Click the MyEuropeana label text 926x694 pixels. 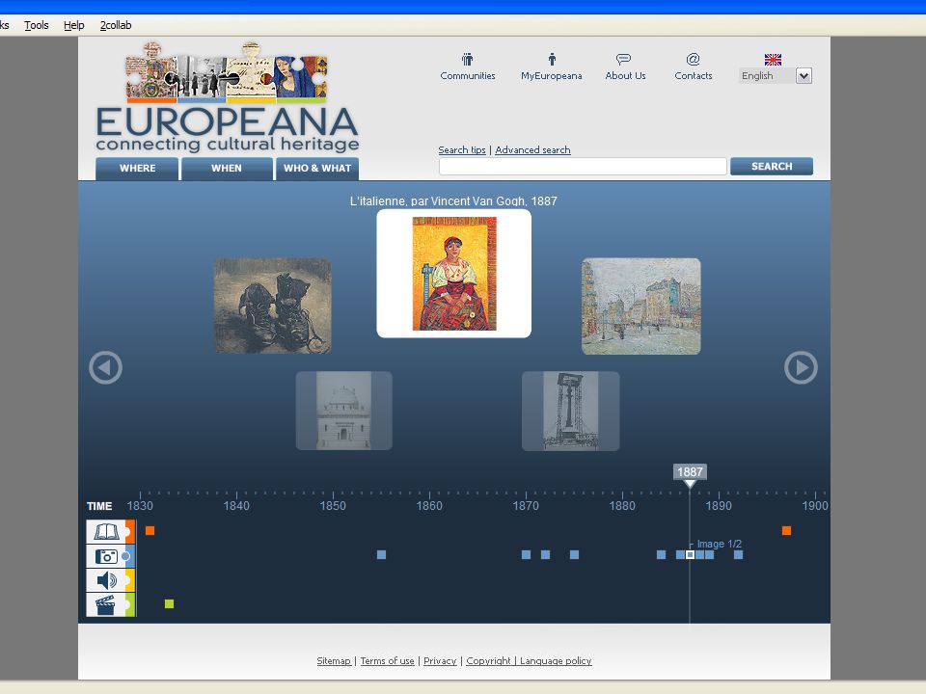(552, 76)
